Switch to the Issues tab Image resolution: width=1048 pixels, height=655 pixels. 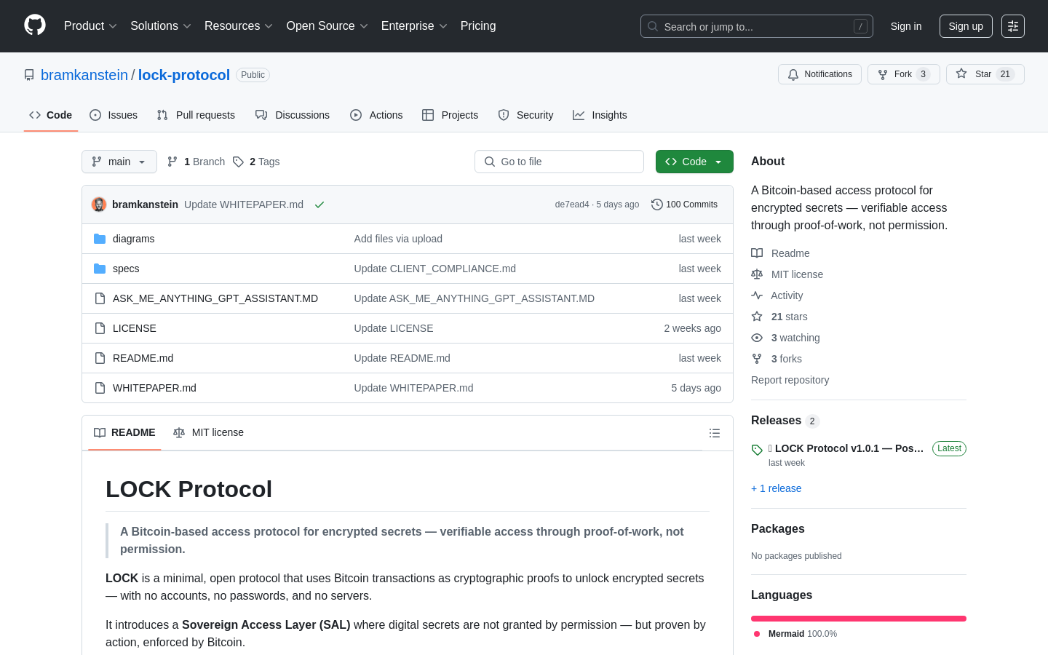coord(114,115)
